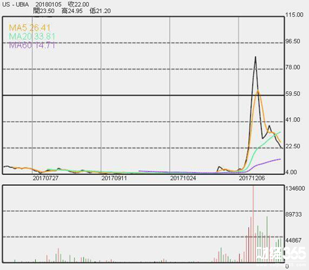
Task: Click the 22.50 price axis label
Action: tap(293, 146)
